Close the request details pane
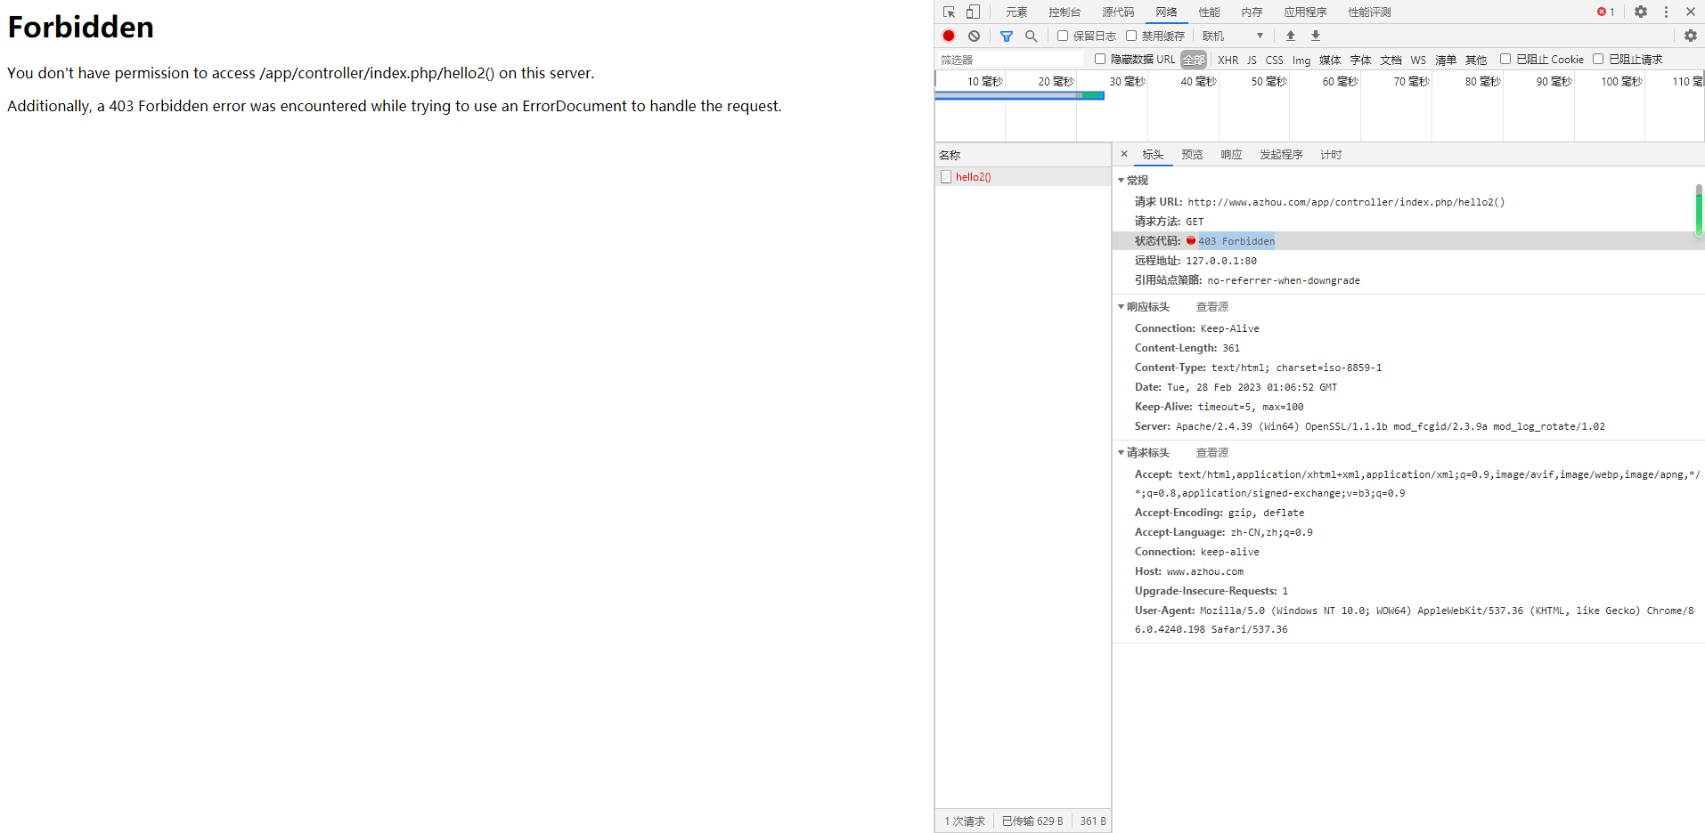This screenshot has width=1705, height=833. (1124, 154)
